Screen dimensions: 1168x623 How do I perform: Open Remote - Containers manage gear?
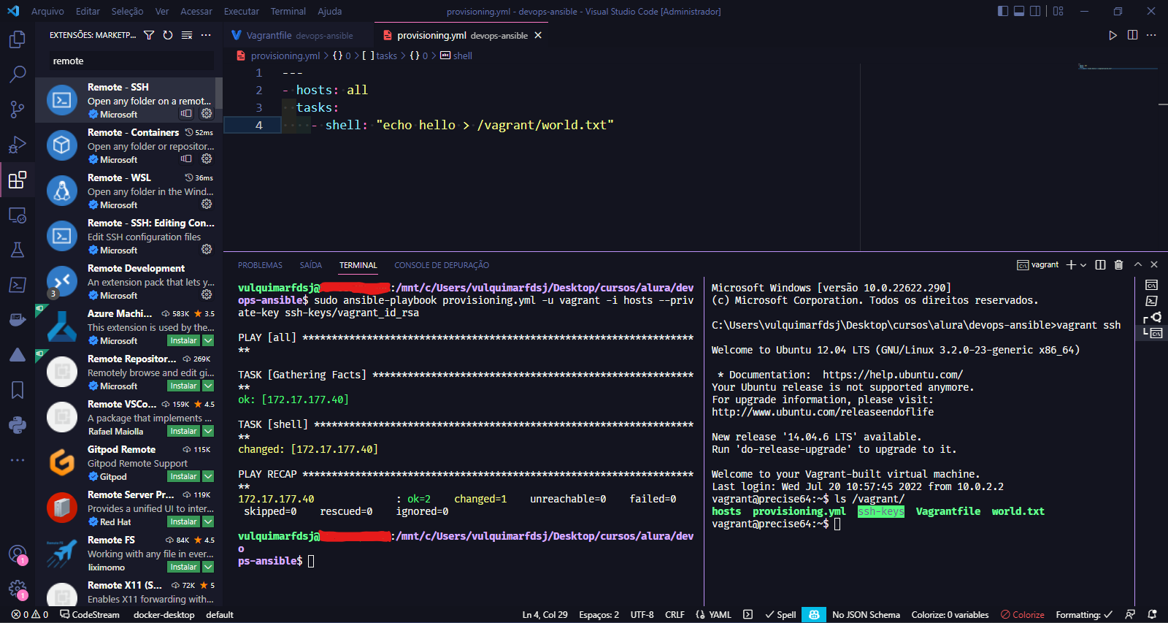point(207,158)
